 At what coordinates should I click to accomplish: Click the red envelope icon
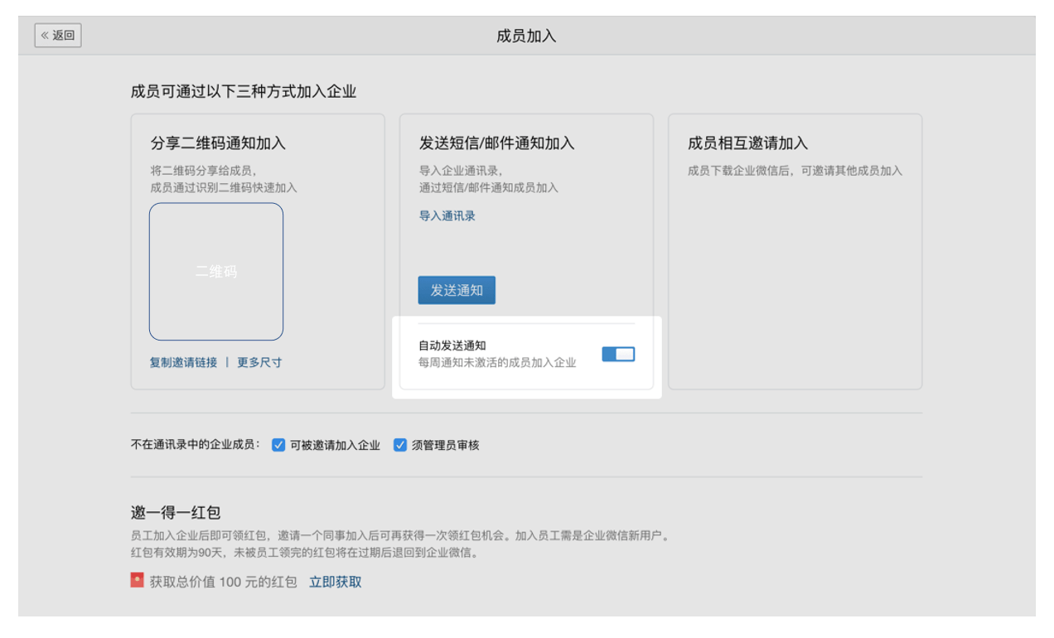138,581
